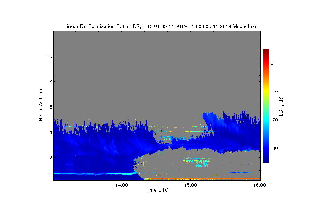This screenshot has height=215, width=322.
Task: Click the plot title 'Linear De-Polarization Ratio LDRg'
Action: 104,26
